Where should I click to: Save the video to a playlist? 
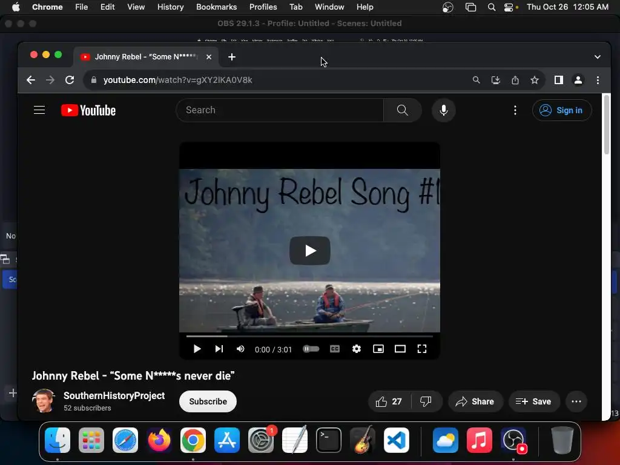click(x=534, y=401)
